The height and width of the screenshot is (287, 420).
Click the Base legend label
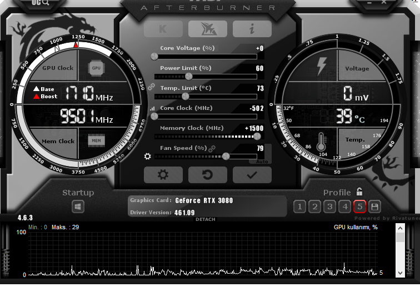[x=47, y=89]
